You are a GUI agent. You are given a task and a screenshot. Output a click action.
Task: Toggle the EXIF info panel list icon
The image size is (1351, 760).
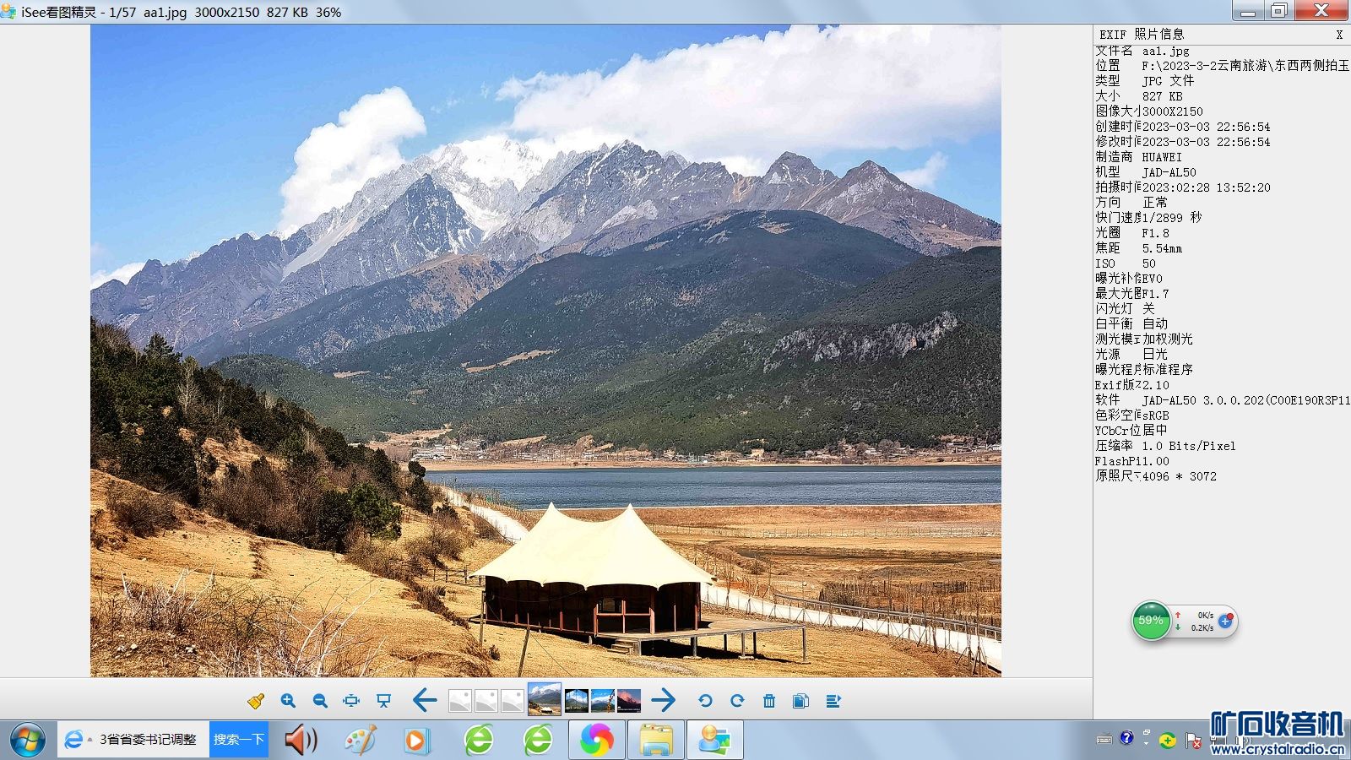(833, 701)
